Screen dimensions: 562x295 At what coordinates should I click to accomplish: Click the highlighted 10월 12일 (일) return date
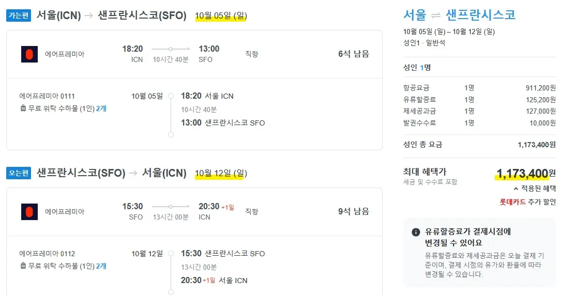(x=221, y=173)
